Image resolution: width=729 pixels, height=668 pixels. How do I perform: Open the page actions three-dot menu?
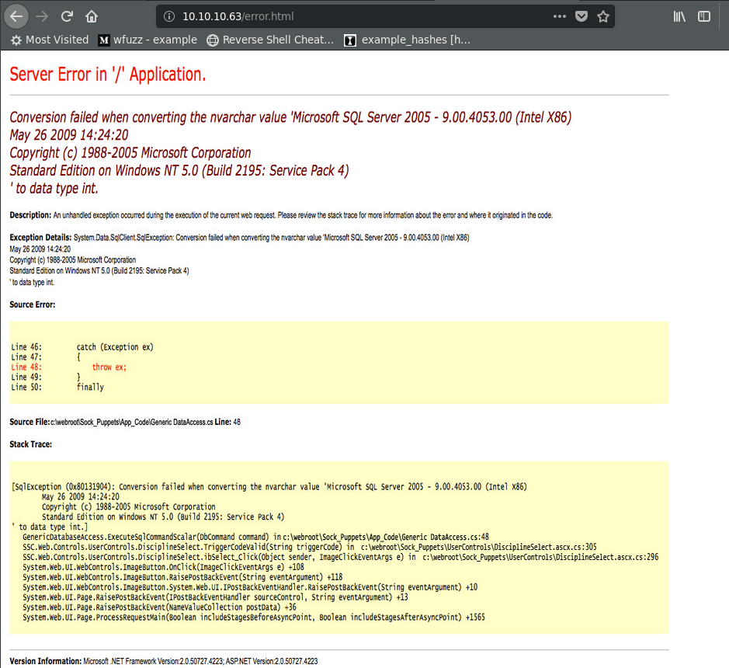pyautogui.click(x=560, y=16)
